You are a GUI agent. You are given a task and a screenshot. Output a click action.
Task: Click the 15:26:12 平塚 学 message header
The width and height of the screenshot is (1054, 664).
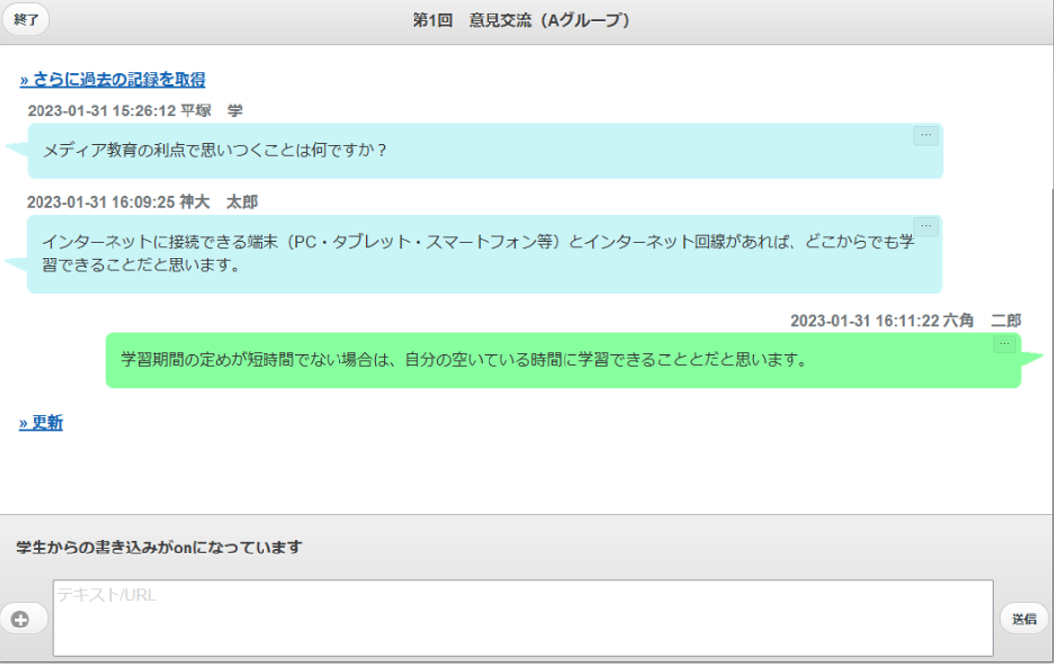tap(135, 111)
